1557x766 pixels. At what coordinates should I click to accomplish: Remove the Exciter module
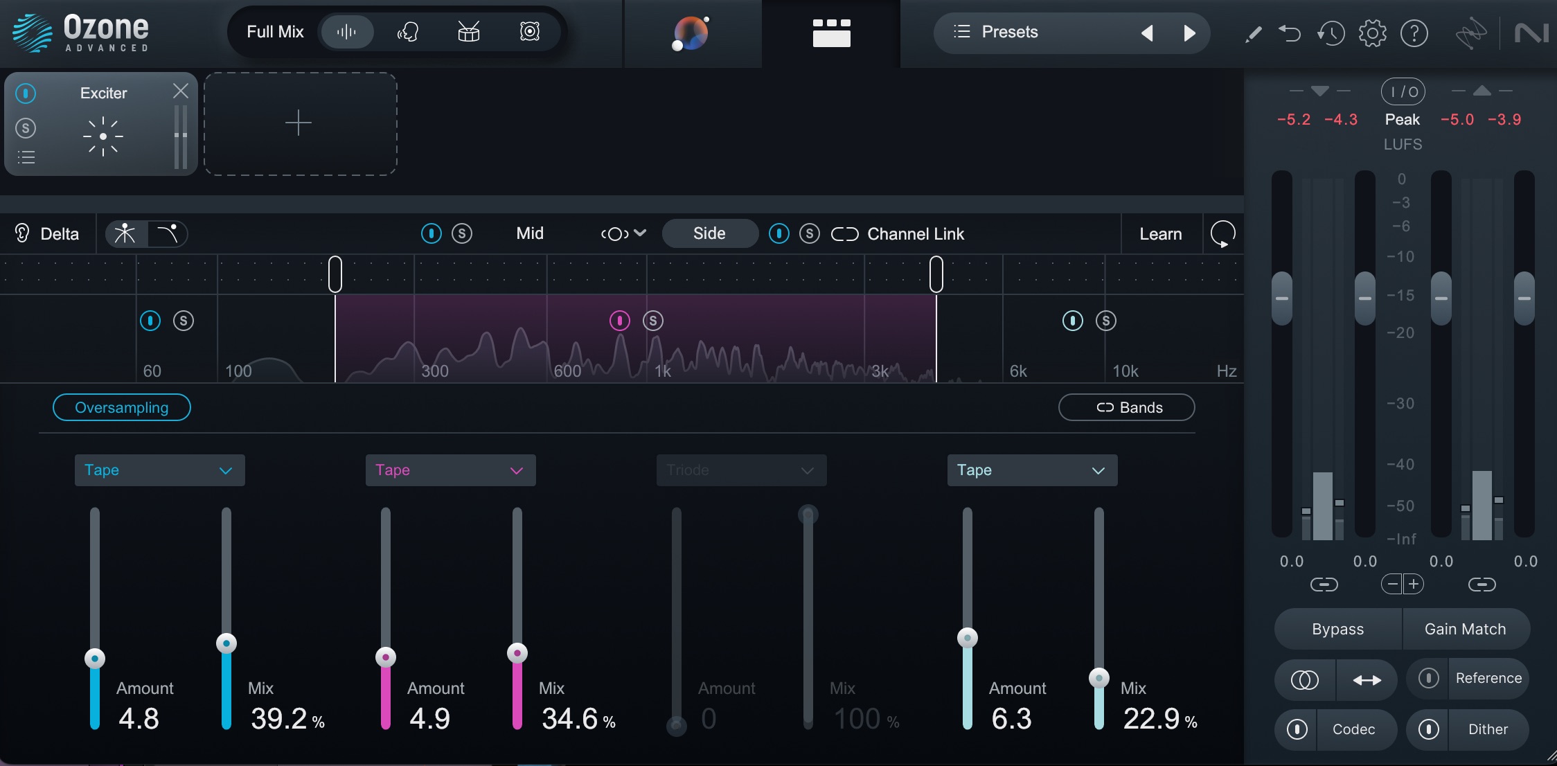click(x=181, y=91)
